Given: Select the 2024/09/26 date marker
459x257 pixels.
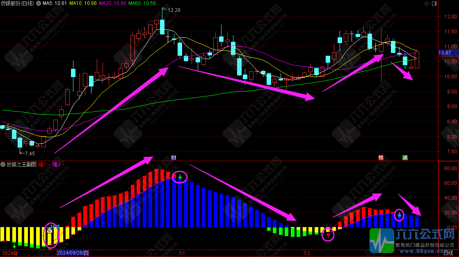Looking at the screenshot, I should coord(73,253).
